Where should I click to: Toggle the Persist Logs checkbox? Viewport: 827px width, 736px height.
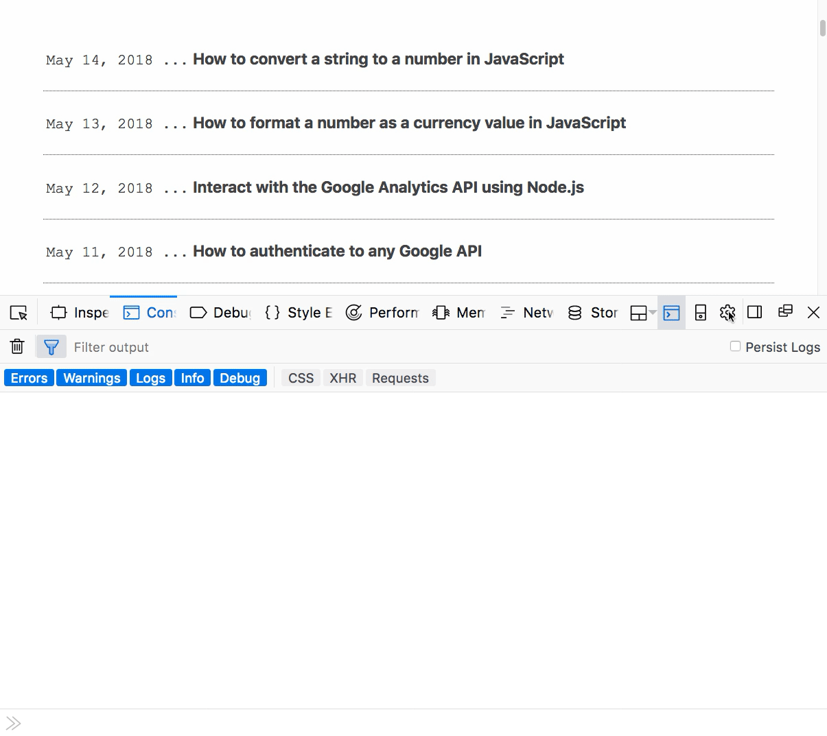pos(735,346)
